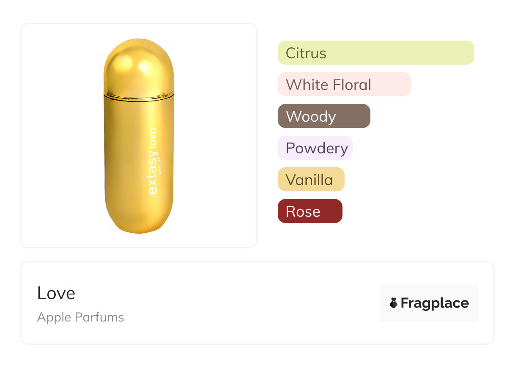Click the Fragplace perfume bottle icon
This screenshot has width=515, height=365.
tap(394, 303)
